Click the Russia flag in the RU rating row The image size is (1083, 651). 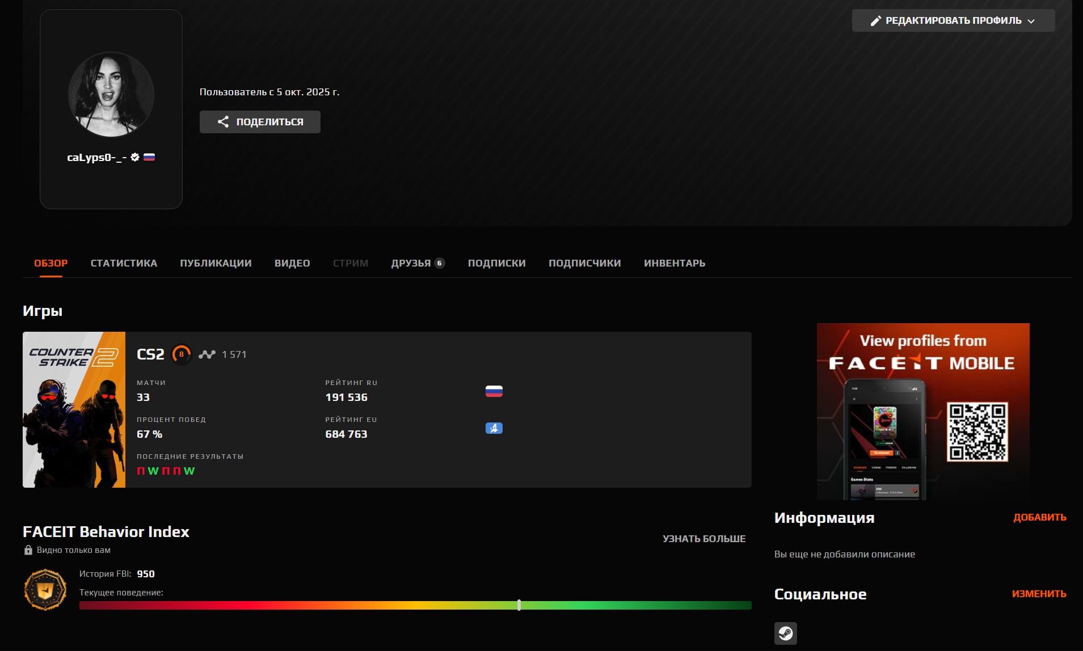pyautogui.click(x=494, y=391)
